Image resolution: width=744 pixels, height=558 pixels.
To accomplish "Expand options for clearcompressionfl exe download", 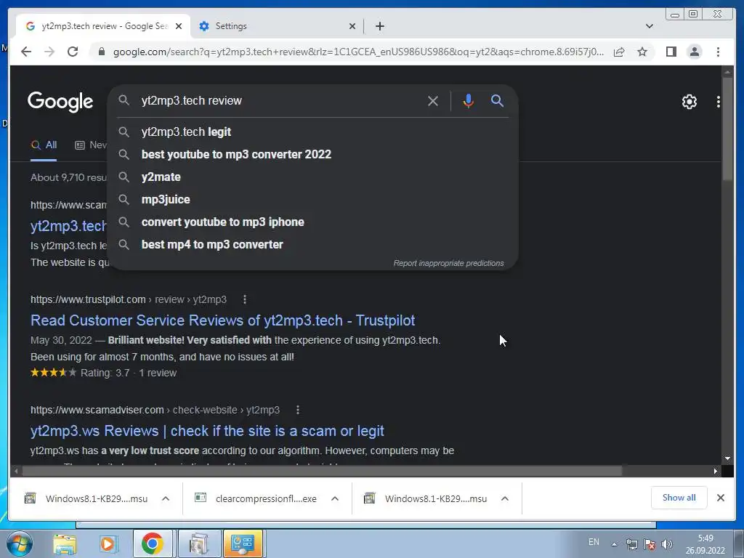I will pos(334,498).
